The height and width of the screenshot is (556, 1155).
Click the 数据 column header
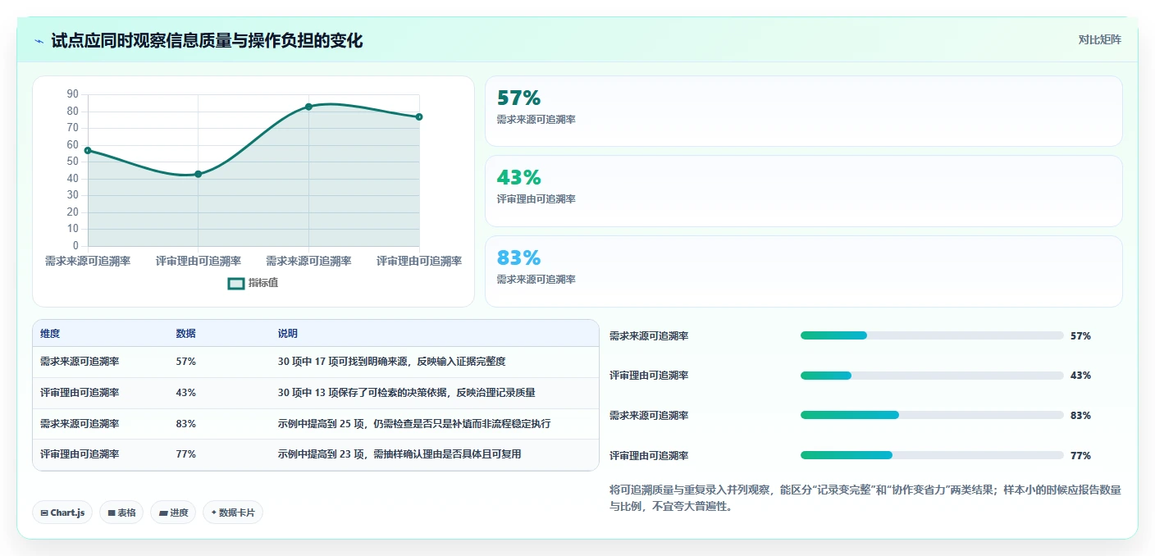pos(185,334)
